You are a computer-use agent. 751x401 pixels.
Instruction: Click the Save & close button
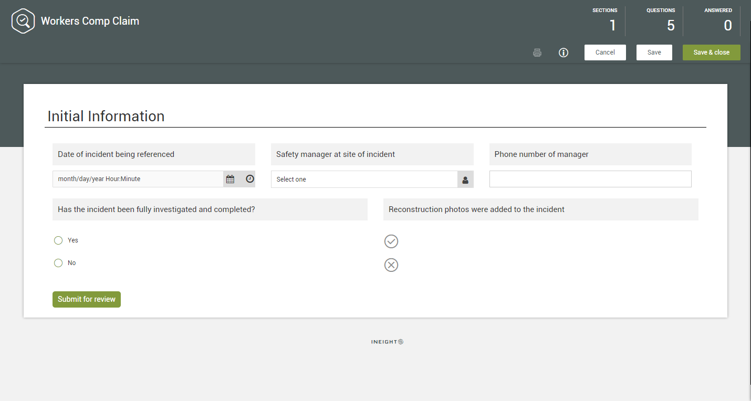(x=711, y=52)
